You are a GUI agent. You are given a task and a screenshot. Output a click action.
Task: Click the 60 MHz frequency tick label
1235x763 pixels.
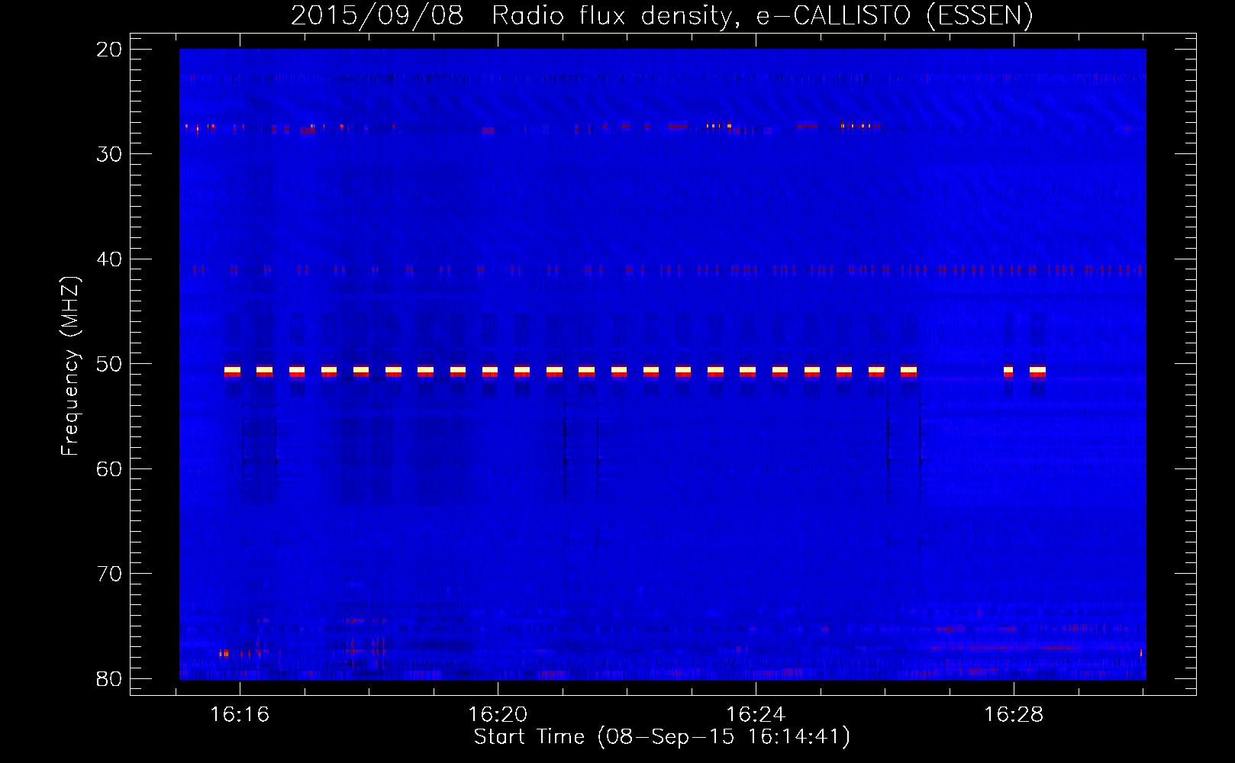[x=109, y=468]
